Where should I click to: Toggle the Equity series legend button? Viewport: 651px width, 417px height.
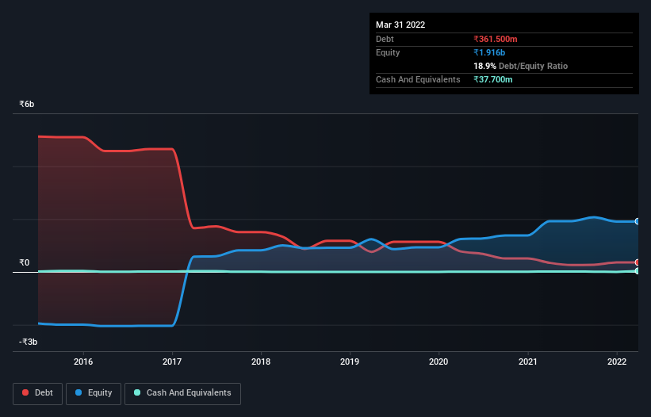point(94,393)
